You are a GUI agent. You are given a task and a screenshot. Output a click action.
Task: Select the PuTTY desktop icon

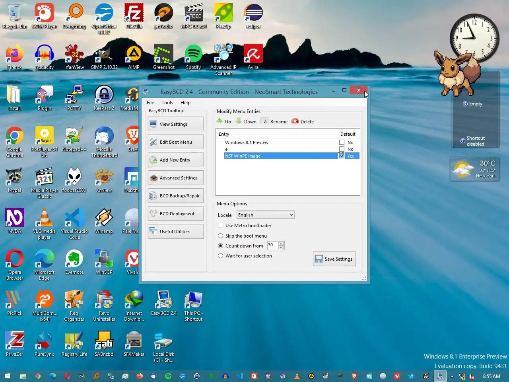click(x=74, y=98)
